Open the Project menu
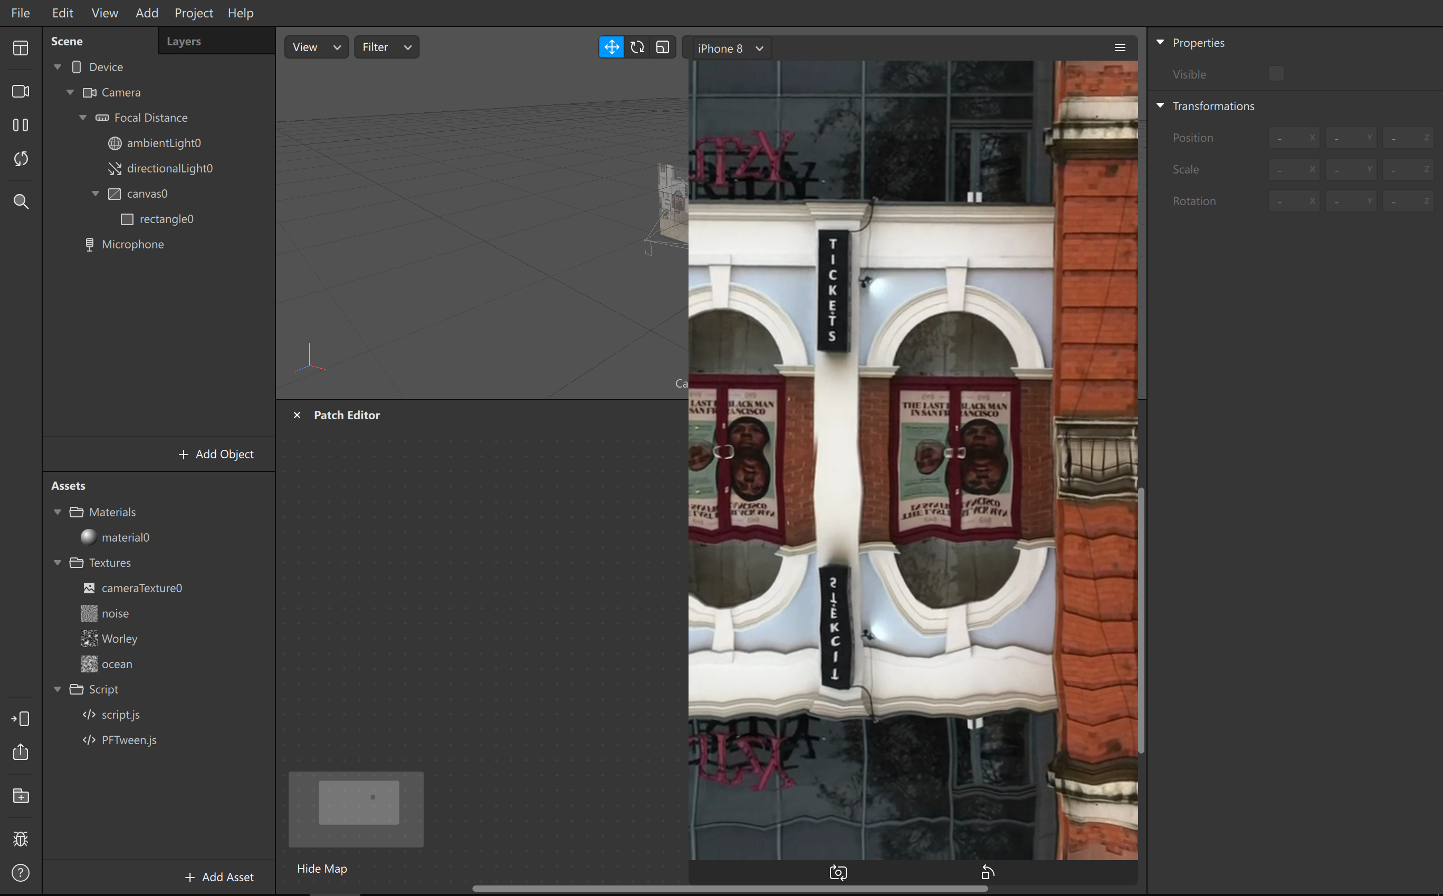 pyautogui.click(x=193, y=13)
